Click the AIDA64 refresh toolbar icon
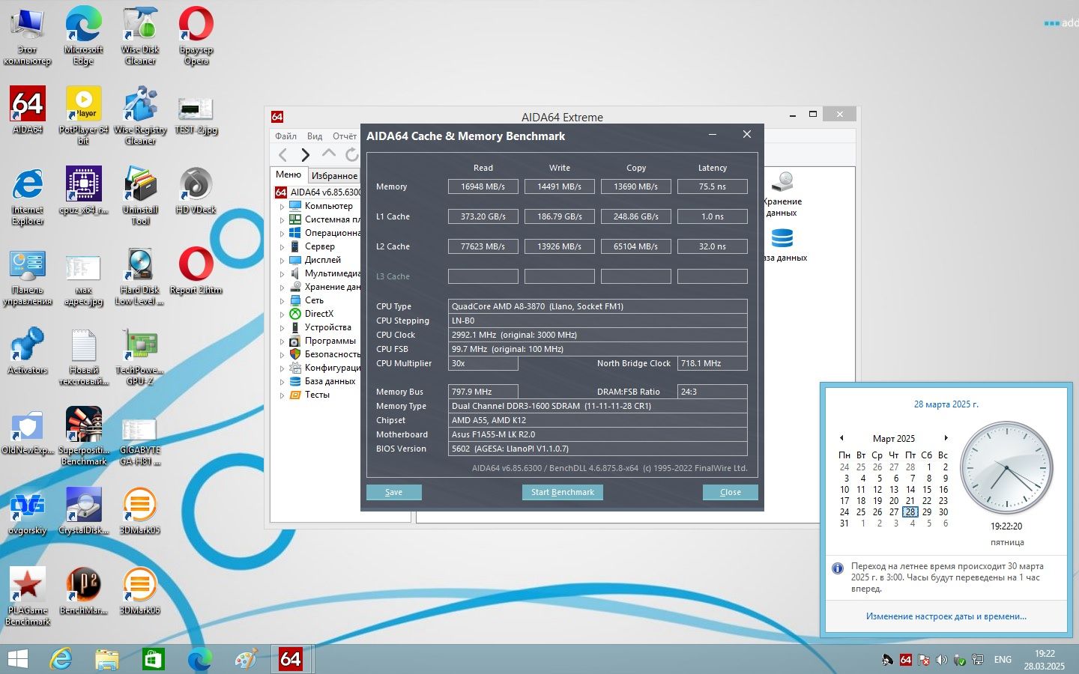Image resolution: width=1079 pixels, height=674 pixels. point(351,155)
